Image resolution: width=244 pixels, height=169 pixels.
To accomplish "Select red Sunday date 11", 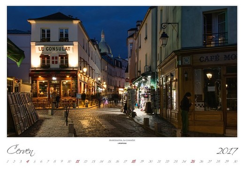I will click(x=77, y=161).
